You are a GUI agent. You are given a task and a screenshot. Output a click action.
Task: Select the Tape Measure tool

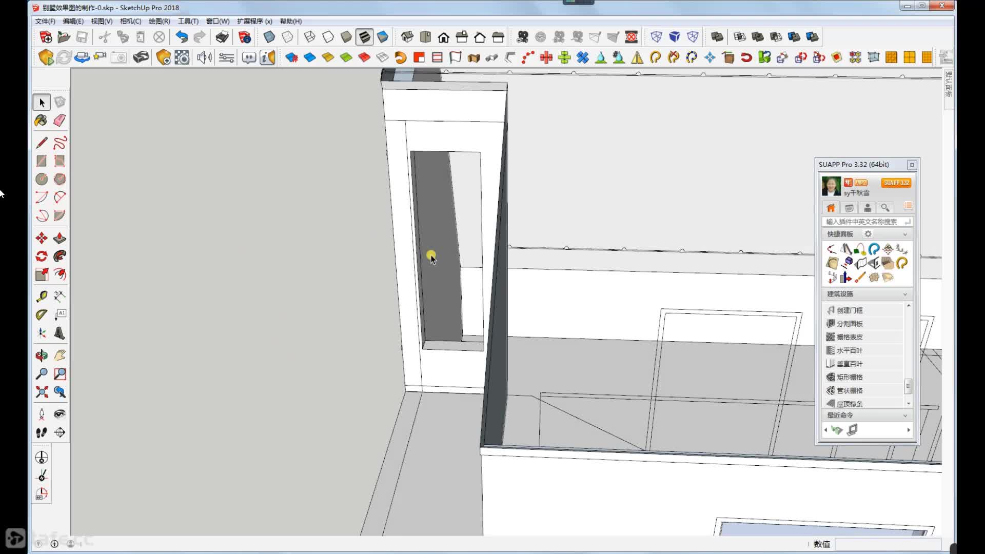(x=42, y=296)
